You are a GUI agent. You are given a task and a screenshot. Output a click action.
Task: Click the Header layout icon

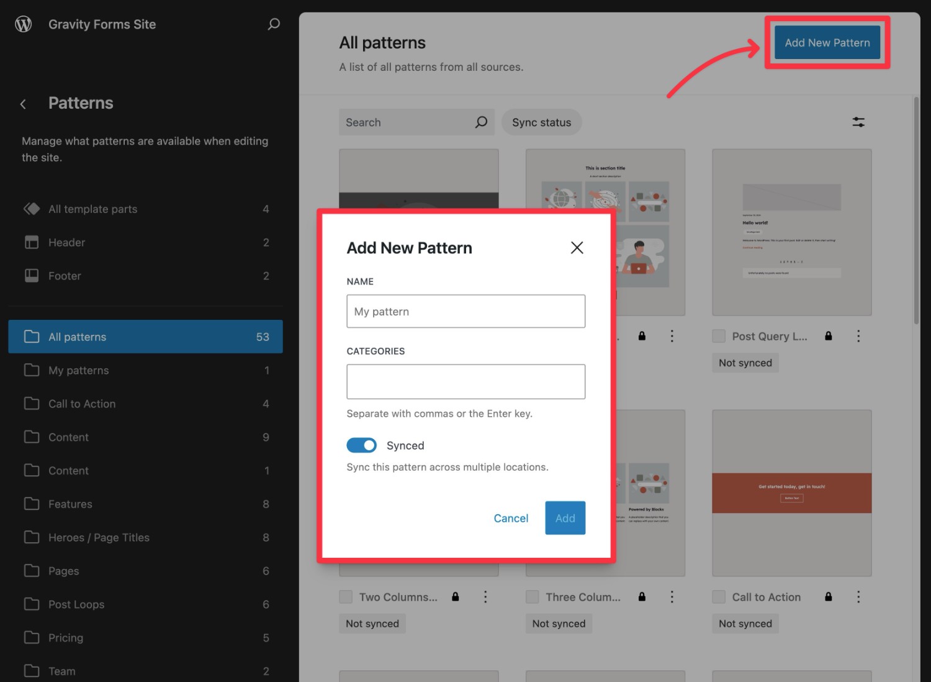[32, 242]
